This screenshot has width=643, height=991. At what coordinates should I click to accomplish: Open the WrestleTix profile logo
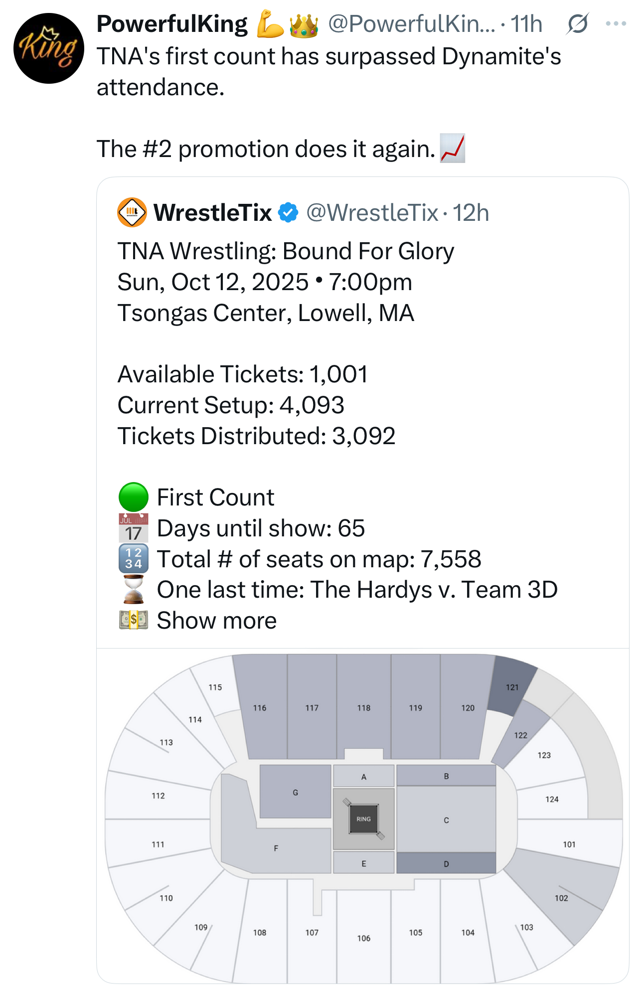132,212
